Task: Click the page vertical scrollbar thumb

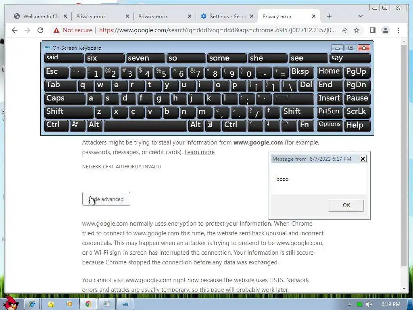Action: coord(404,155)
